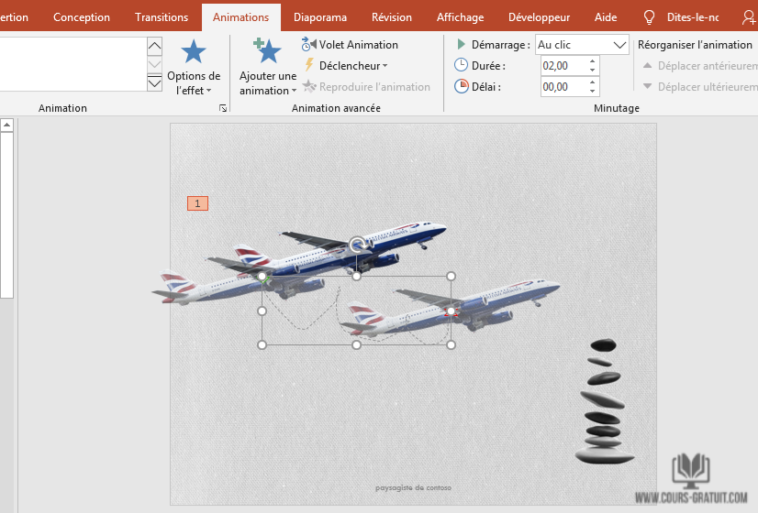The image size is (758, 513).
Task: Click inside the Durée field showing 02,00
Action: pyautogui.click(x=562, y=66)
